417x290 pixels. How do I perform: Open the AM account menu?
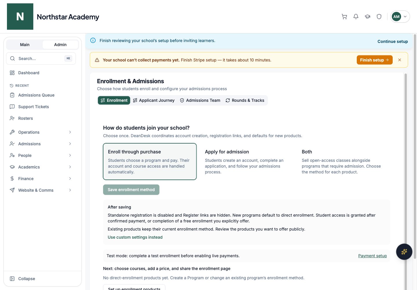coord(400,17)
